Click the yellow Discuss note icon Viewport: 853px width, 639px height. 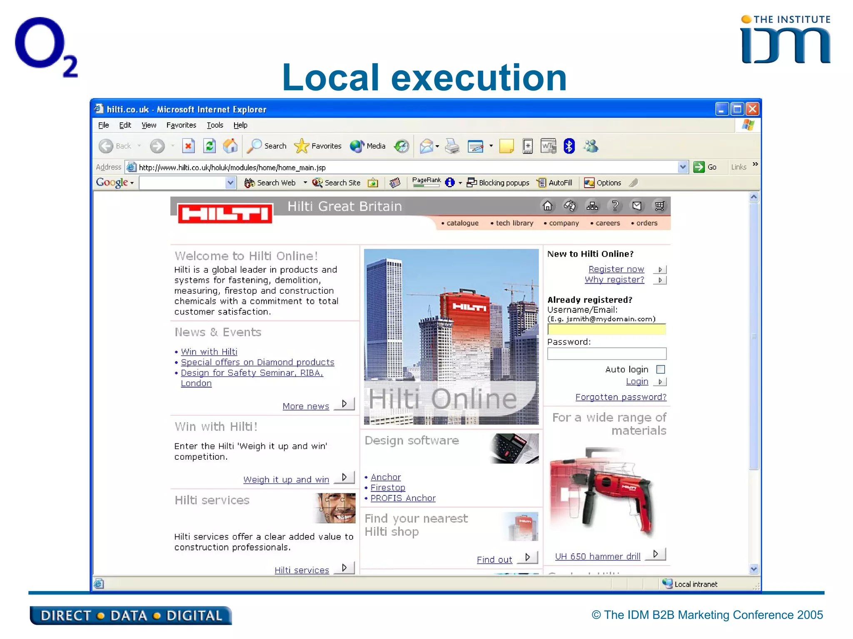[x=506, y=146]
